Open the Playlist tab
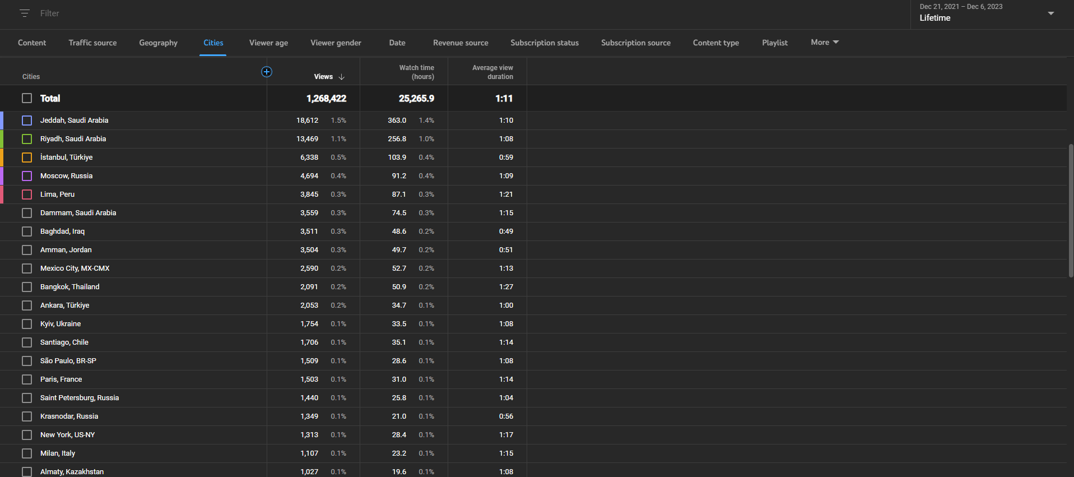Image resolution: width=1074 pixels, height=477 pixels. tap(775, 43)
